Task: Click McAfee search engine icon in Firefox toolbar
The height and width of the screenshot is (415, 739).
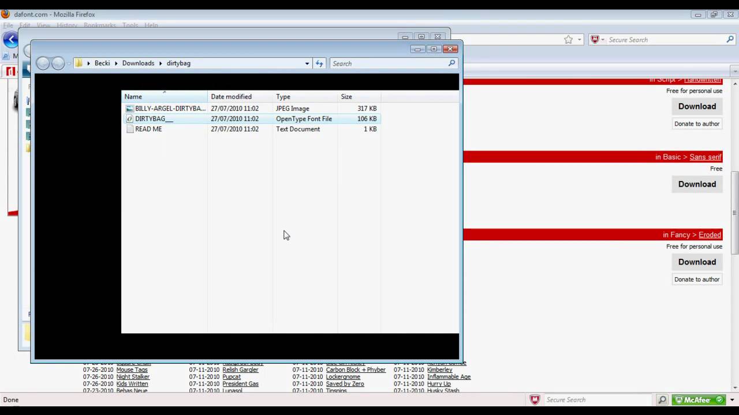Action: point(595,40)
